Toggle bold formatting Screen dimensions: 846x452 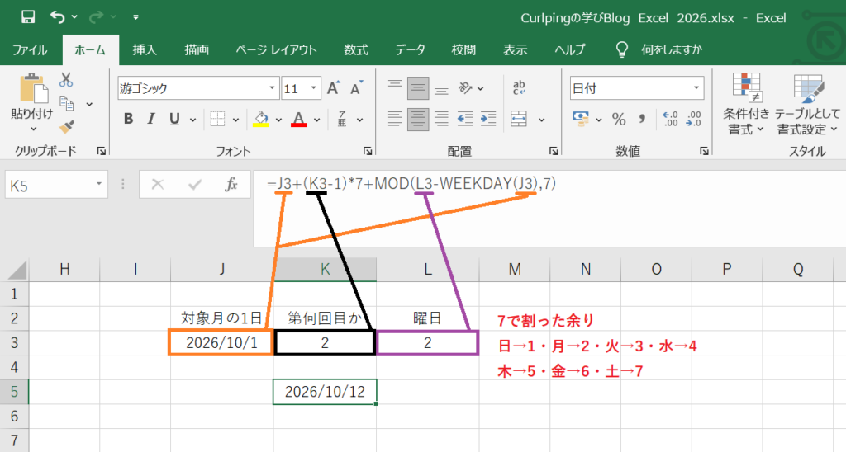128,119
